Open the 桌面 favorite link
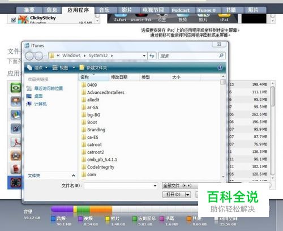This screenshot has width=283, height=231. point(35,96)
